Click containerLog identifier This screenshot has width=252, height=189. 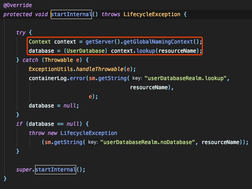pyautogui.click(x=48, y=78)
